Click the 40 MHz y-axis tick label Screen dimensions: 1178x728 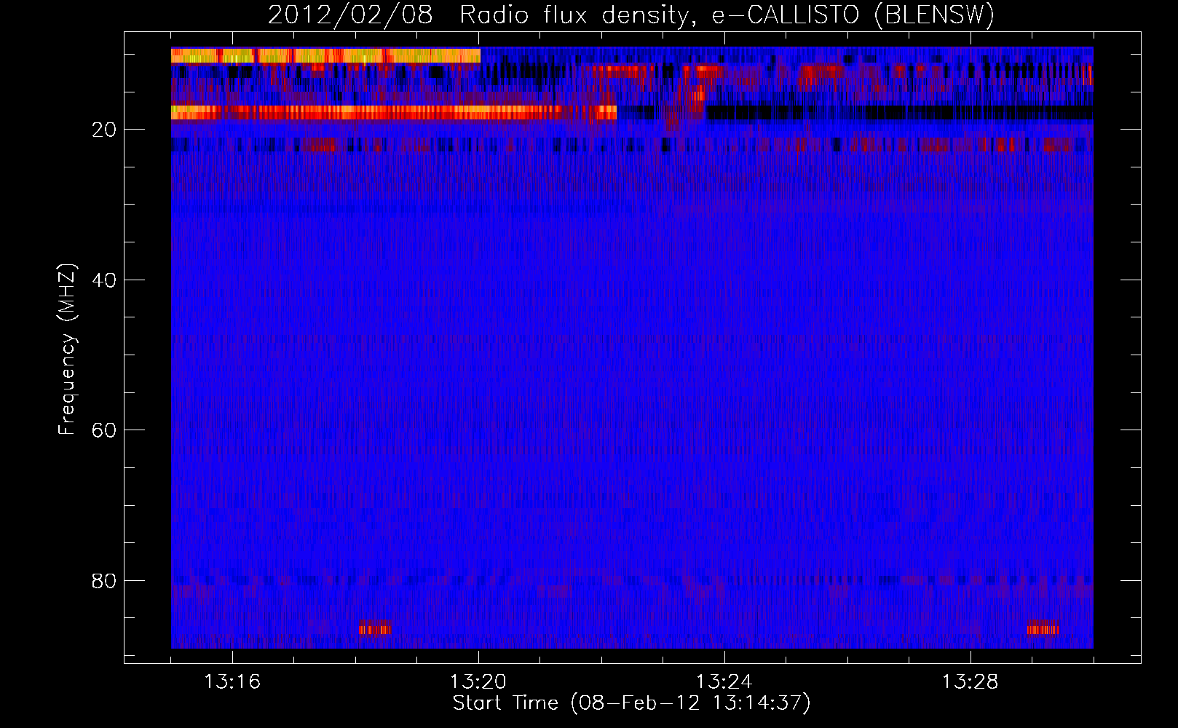click(105, 280)
